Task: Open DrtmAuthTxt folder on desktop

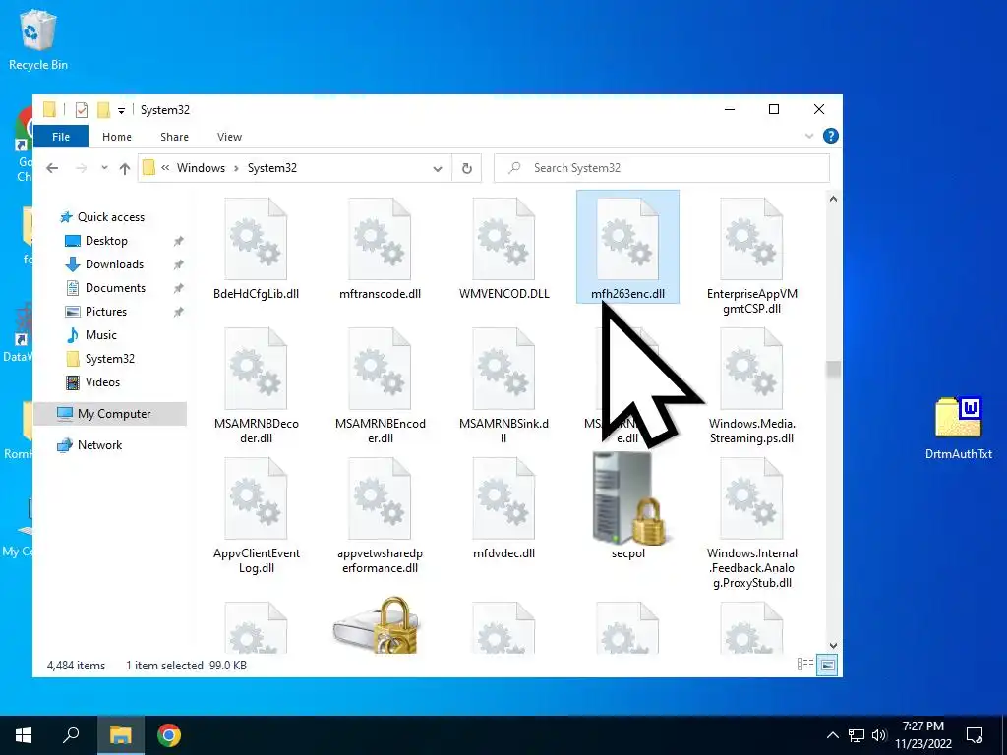Action: point(958,428)
